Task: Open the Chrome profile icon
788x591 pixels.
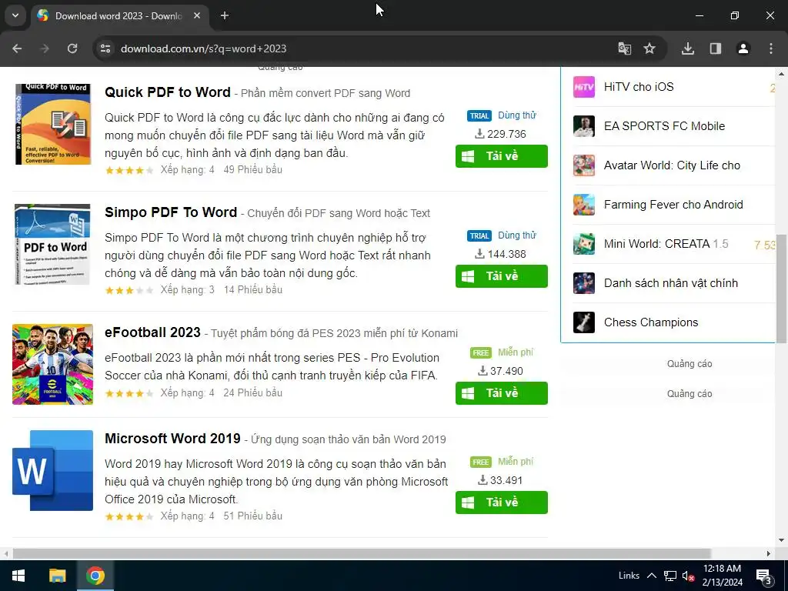Action: point(743,48)
